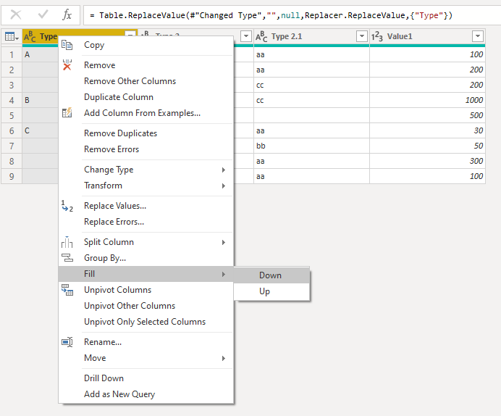Image resolution: width=501 pixels, height=416 pixels.
Task: Click cell 'B' in Type column
Action: pos(40,101)
